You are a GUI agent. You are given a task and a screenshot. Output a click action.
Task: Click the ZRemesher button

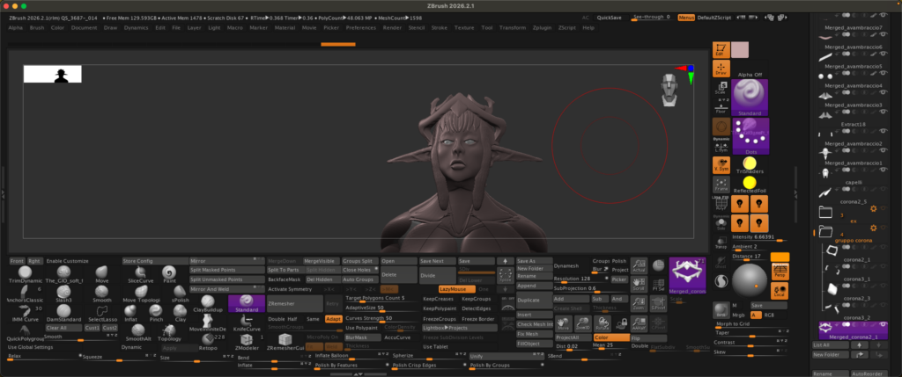[x=294, y=304]
